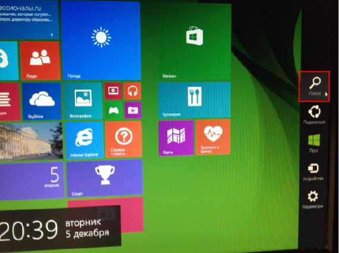The width and height of the screenshot is (339, 253).
Task: Open the small headphones music tile
Action: (132, 91)
